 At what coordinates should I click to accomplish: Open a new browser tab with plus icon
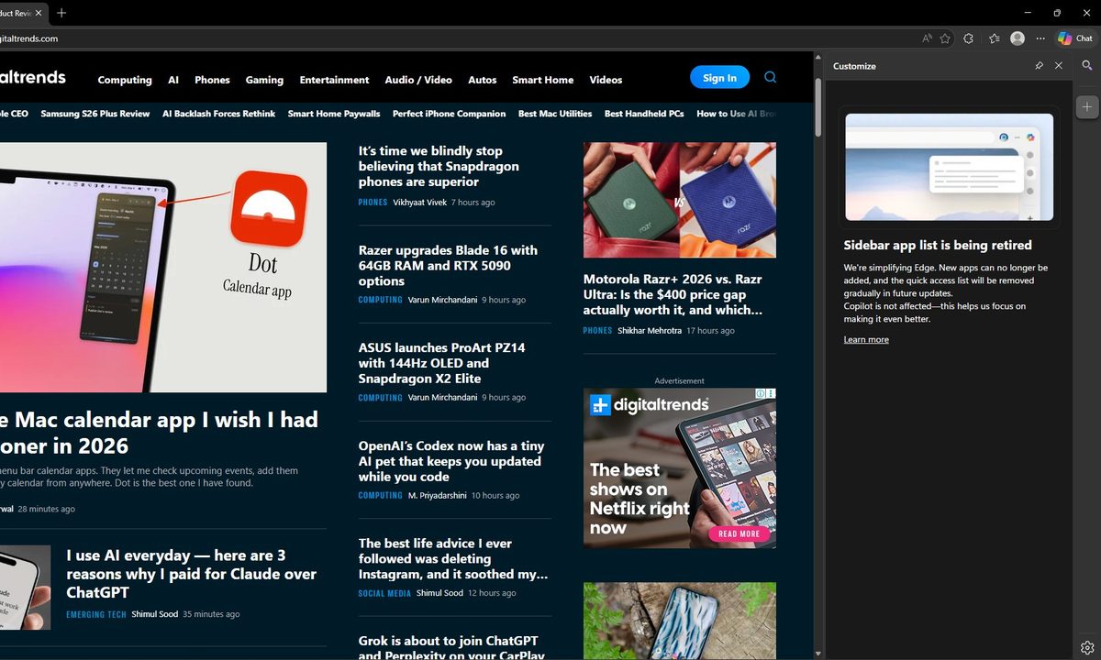[61, 13]
